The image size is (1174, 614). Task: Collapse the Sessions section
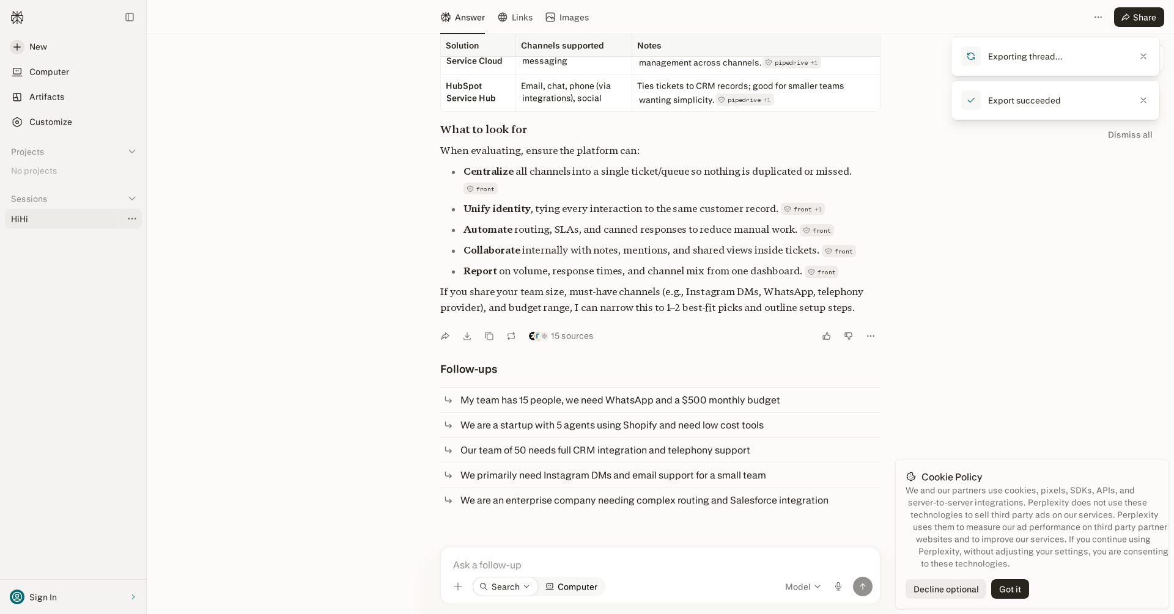132,199
